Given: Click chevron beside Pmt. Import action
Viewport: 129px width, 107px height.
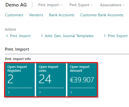Looking at the screenshot, I should point(7,36).
